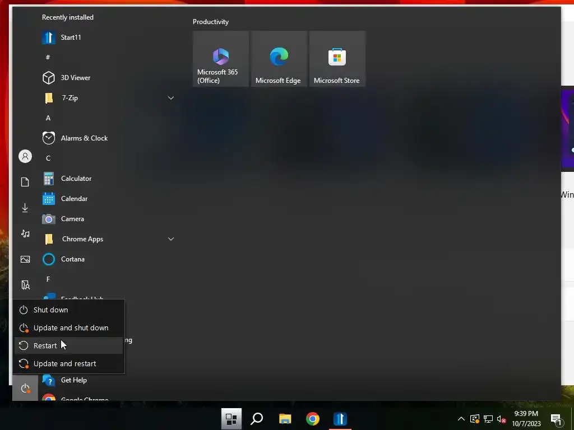Click the 'F' letter group header
This screenshot has width=574, height=430.
click(x=48, y=279)
